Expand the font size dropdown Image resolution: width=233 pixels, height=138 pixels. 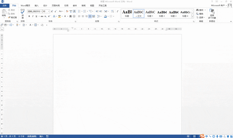49,11
